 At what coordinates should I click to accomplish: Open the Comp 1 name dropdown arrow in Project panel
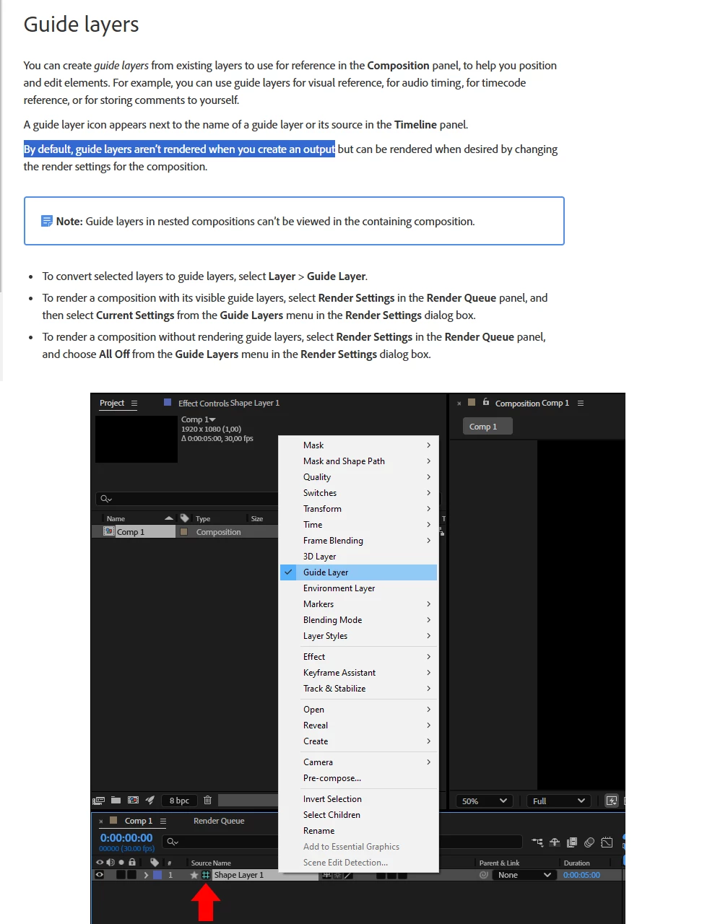pyautogui.click(x=212, y=419)
